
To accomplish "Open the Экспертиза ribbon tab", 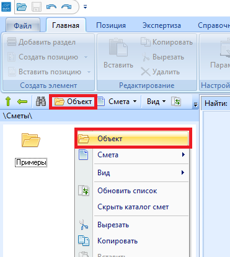I will (x=162, y=25).
